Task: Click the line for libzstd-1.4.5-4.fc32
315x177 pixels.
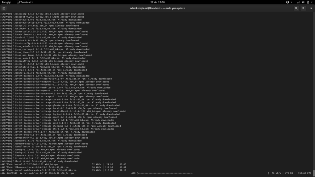Action: click(40, 158)
